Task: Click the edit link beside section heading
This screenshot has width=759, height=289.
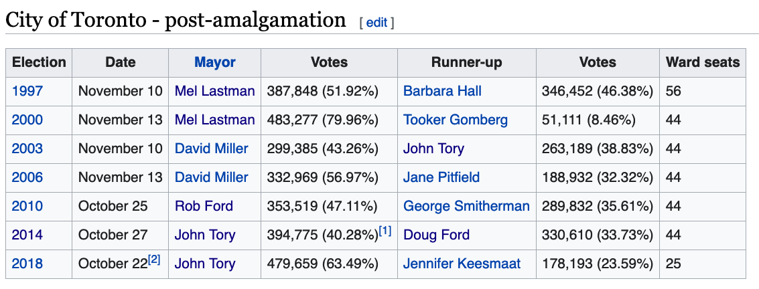Action: tap(376, 22)
